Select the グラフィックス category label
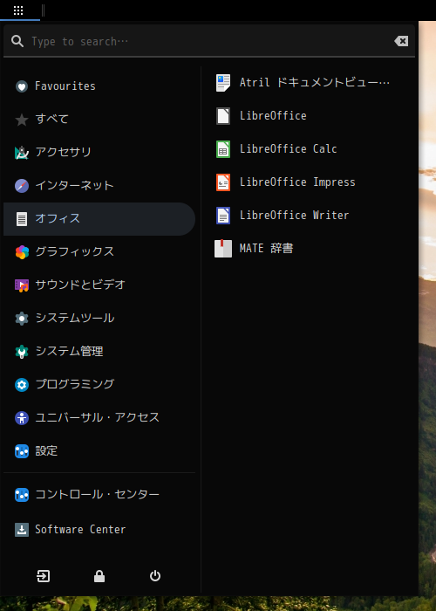Viewport: 436px width, 611px height. point(75,251)
